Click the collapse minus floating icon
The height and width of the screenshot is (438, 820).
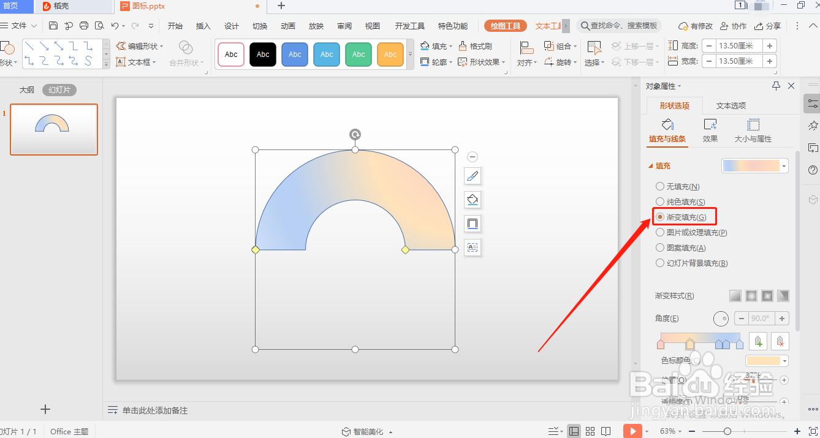[473, 157]
